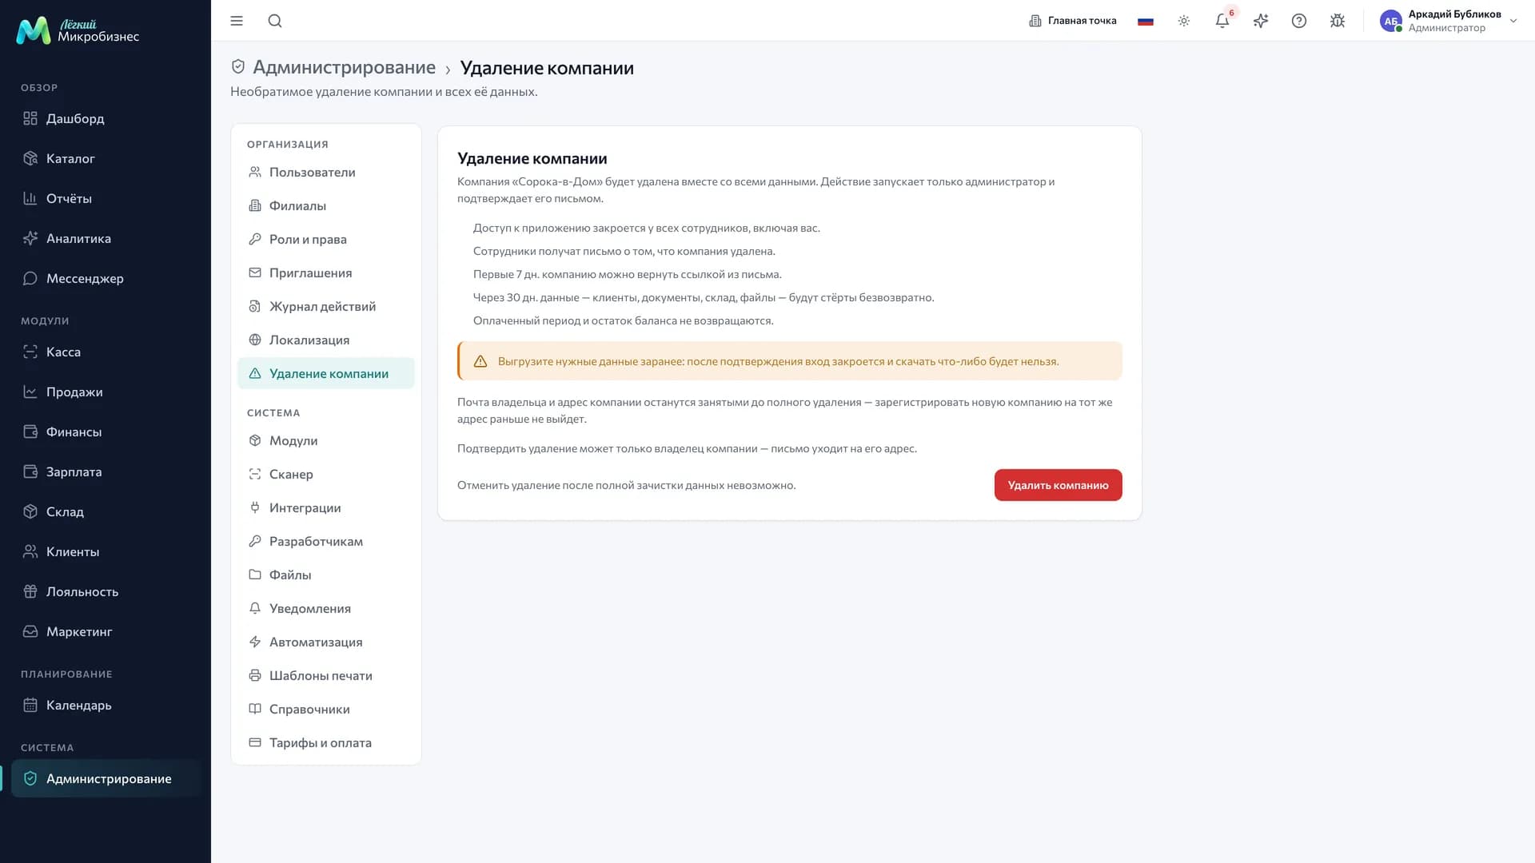Viewport: 1535px width, 863px height.
Task: Click the bug report icon
Action: click(x=1338, y=21)
